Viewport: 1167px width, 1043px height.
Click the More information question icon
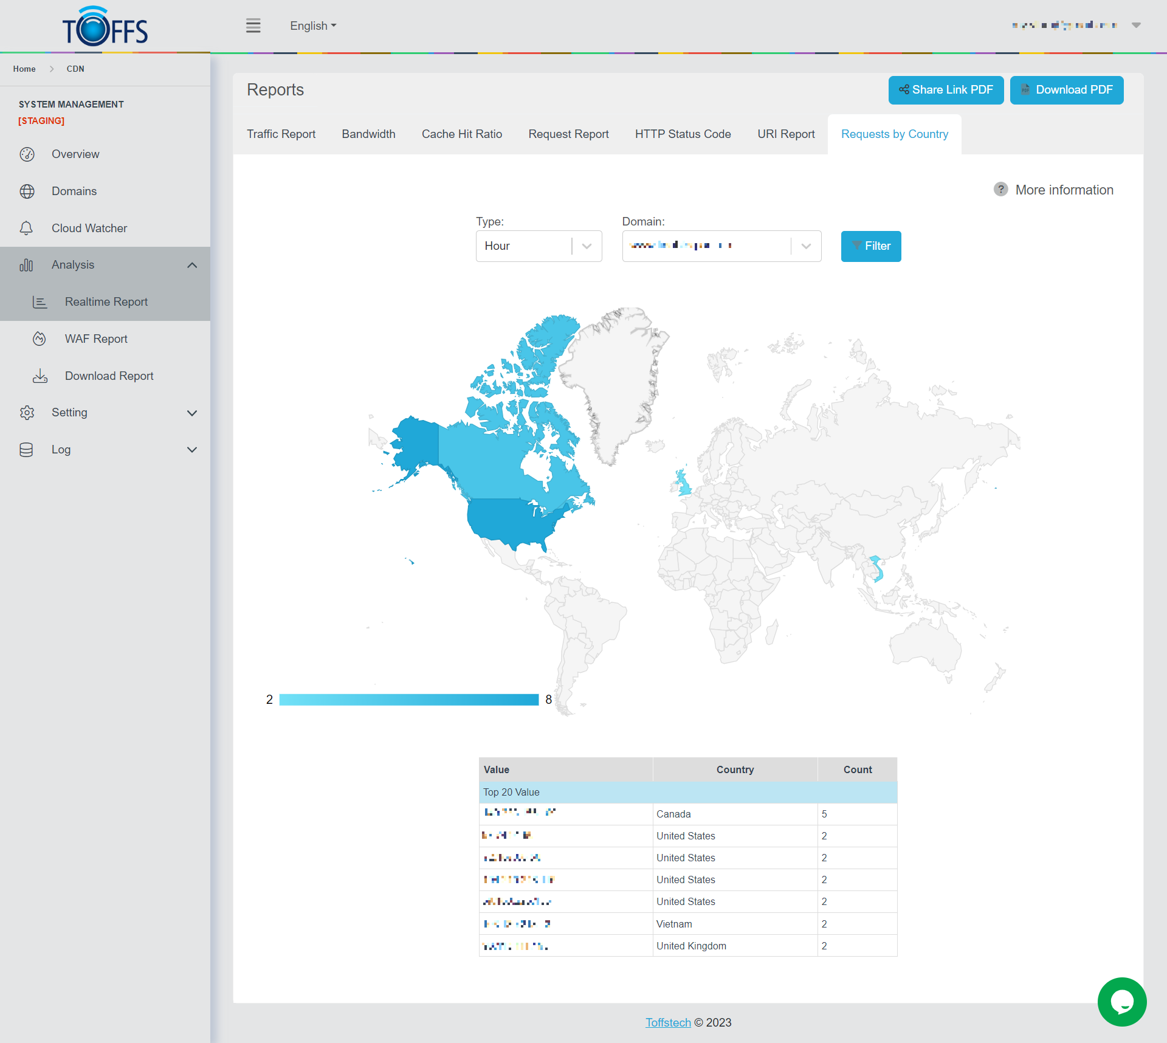(1000, 190)
